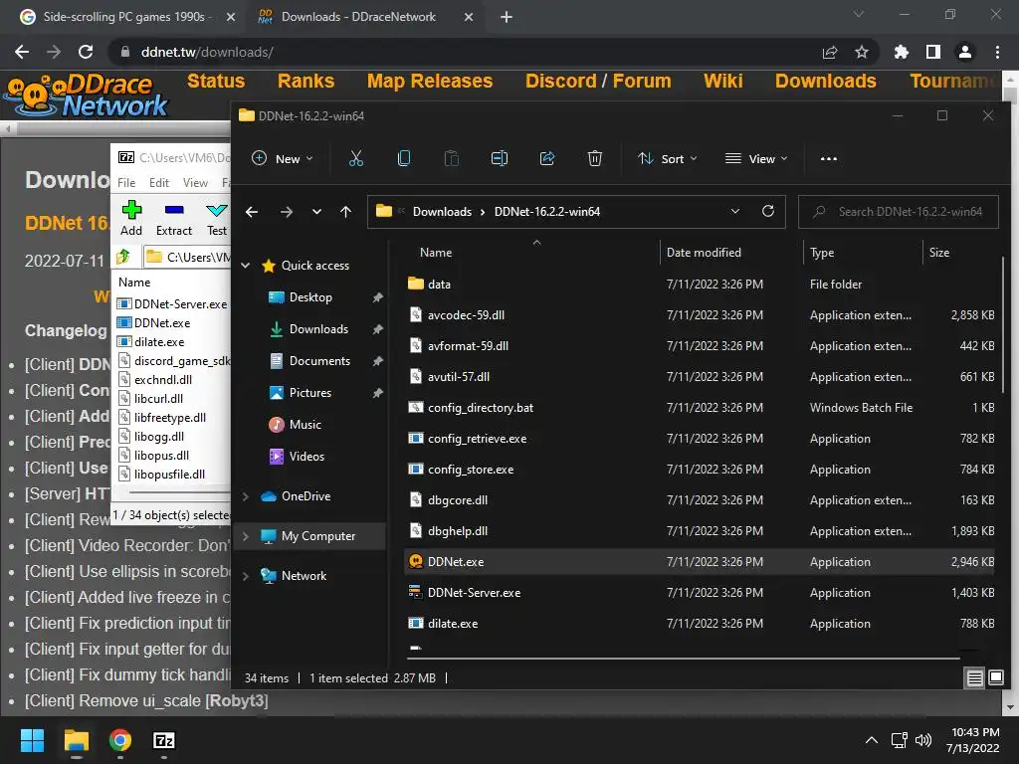Go forward in File Explorer

click(x=286, y=212)
